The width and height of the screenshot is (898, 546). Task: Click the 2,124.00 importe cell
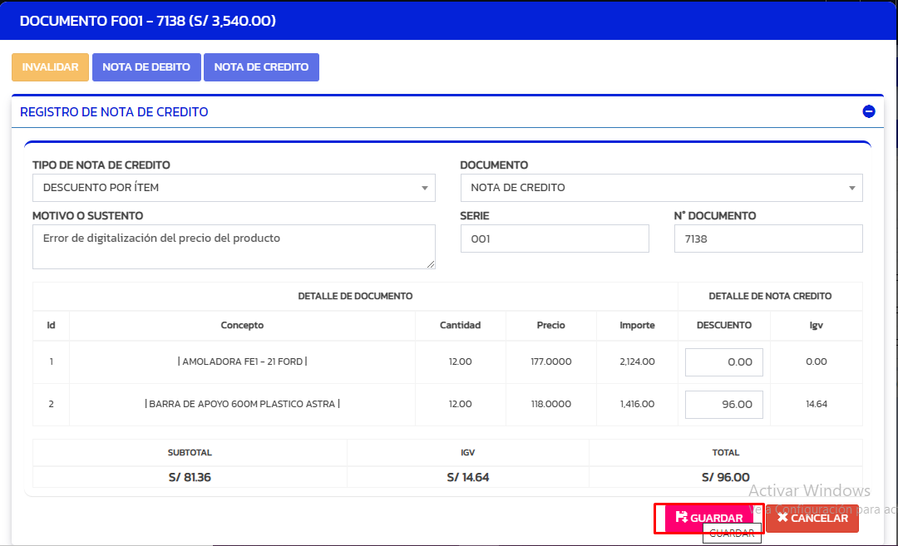(x=637, y=362)
